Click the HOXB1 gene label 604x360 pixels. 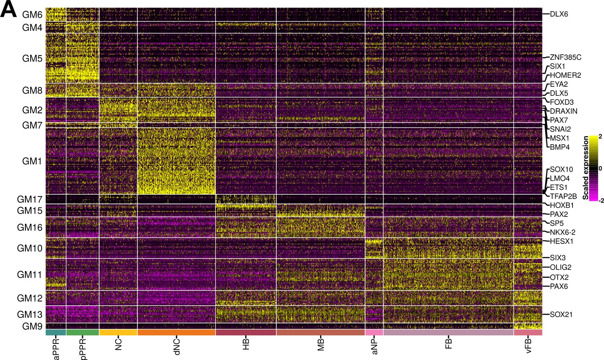pos(562,206)
